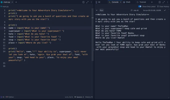Viewport: 170px width, 100px height.
Task: Open file History in status bar
Action: (x=89, y=97)
